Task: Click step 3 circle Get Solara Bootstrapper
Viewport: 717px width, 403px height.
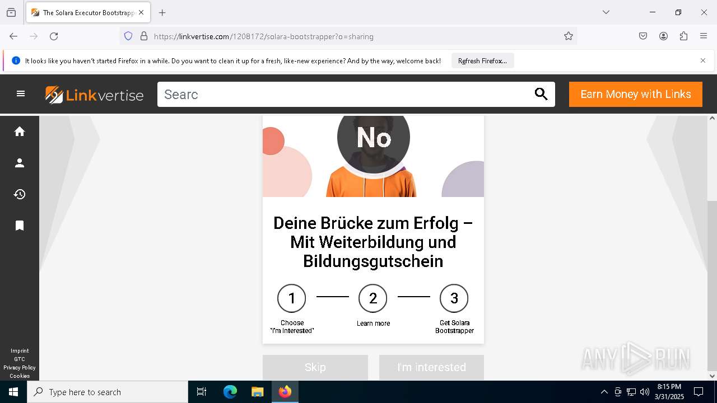Action: pyautogui.click(x=454, y=298)
